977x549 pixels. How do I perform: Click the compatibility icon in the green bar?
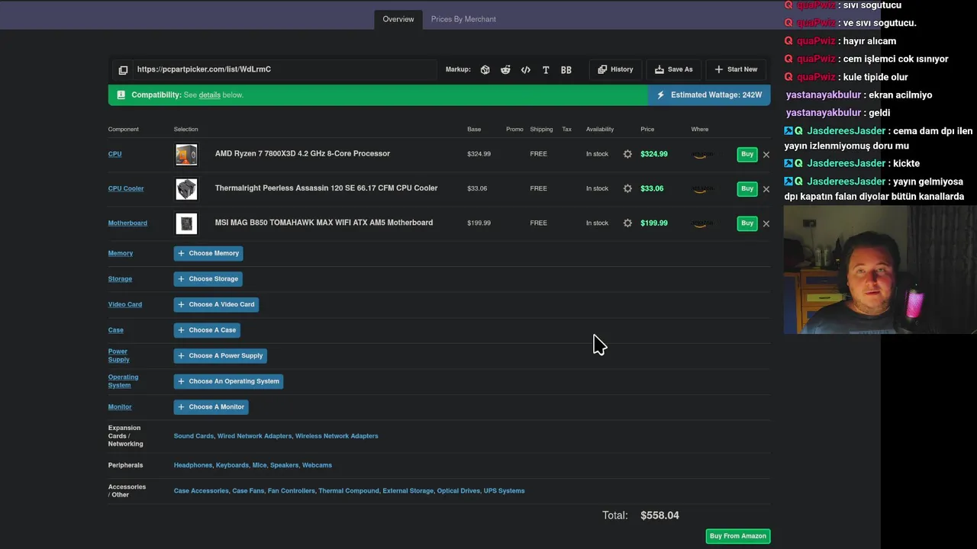click(121, 95)
